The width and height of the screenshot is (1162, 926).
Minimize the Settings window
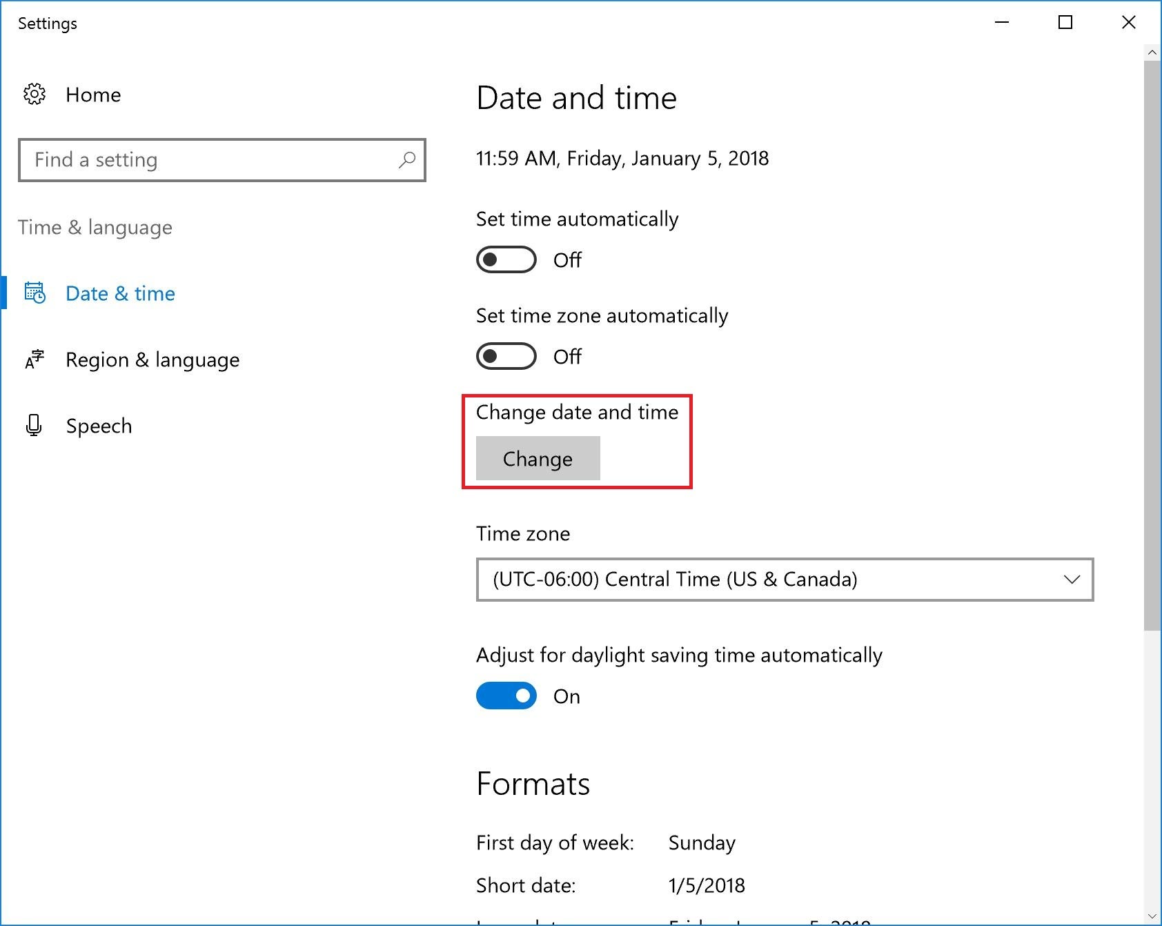point(1002,23)
